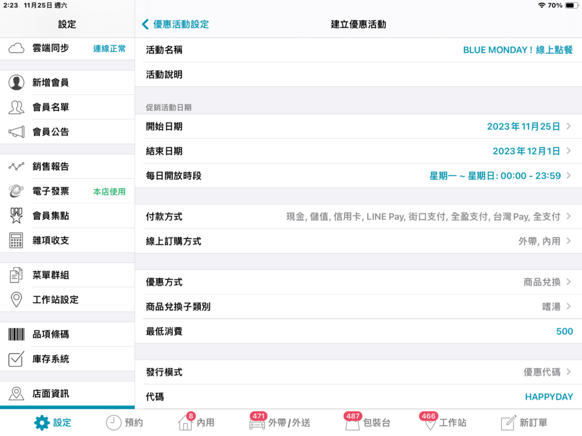
Task: Tap the inventory system checkbox icon
Action: (16, 359)
